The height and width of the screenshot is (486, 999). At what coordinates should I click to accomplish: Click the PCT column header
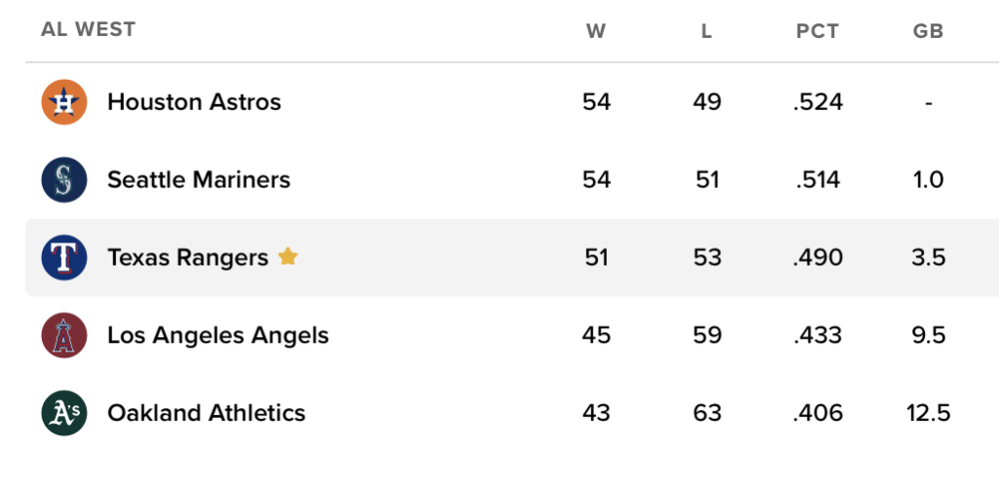[818, 31]
